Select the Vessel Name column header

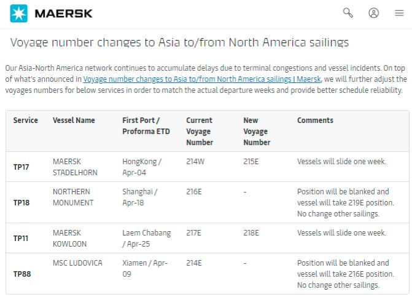(x=74, y=121)
